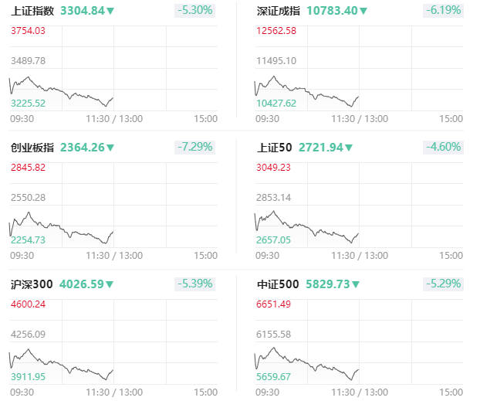
Task: Click the -4.60% change badge
Action: [x=443, y=148]
